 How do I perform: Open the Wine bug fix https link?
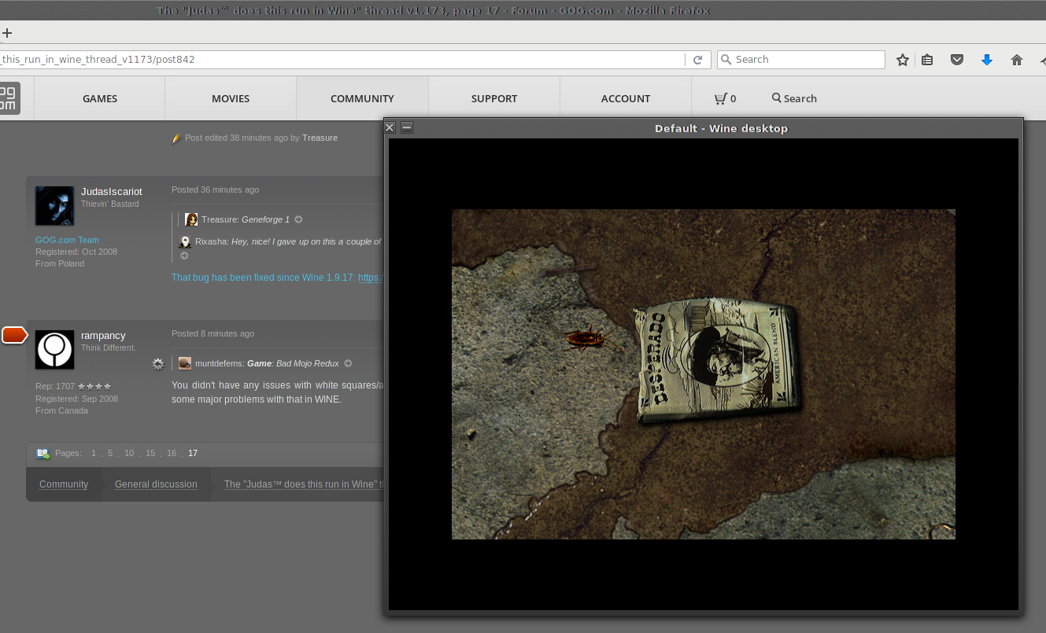click(371, 278)
